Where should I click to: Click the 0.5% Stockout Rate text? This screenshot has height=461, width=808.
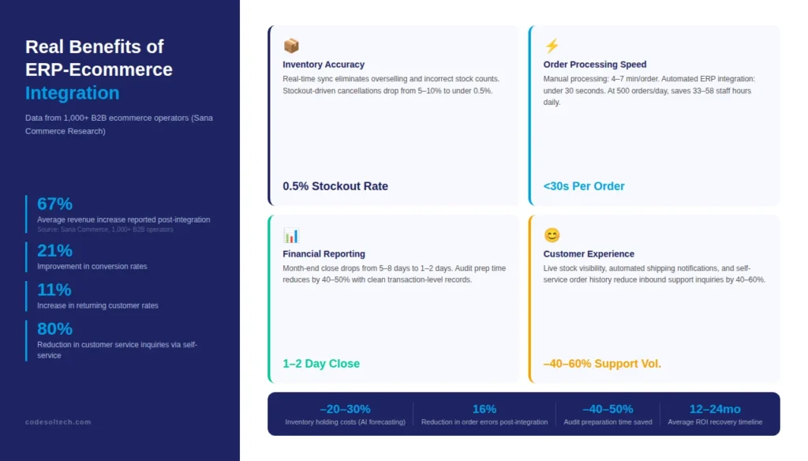point(335,186)
